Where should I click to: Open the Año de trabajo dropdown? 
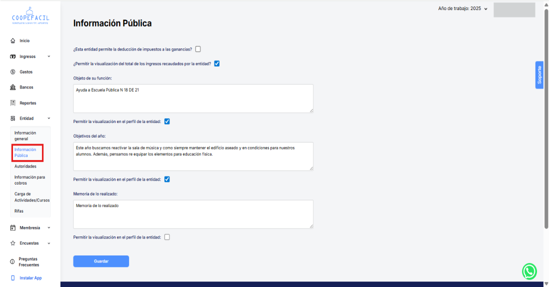(x=462, y=8)
